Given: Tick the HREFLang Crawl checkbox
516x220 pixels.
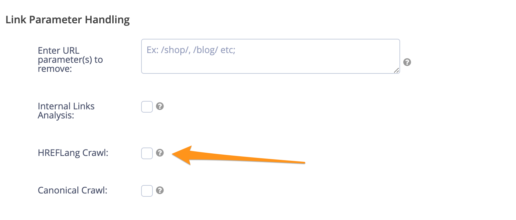Looking at the screenshot, I should pyautogui.click(x=147, y=153).
